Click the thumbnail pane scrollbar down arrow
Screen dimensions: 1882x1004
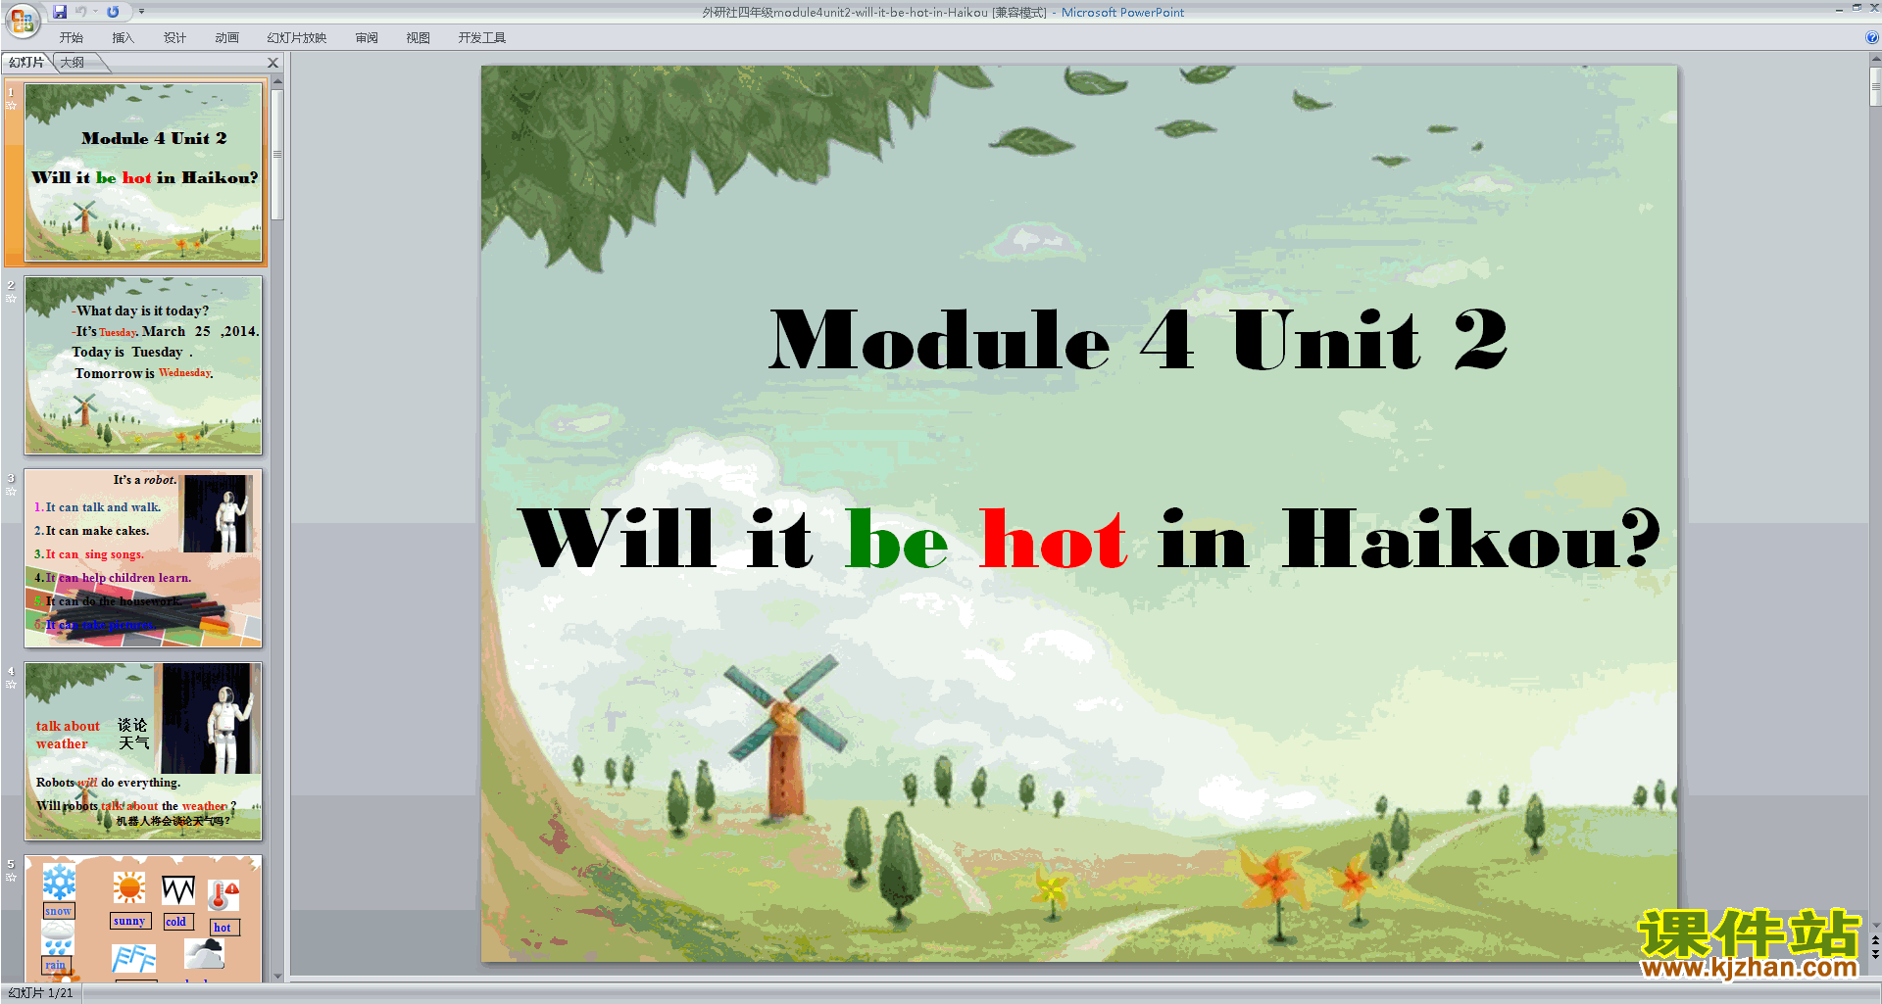pos(277,976)
